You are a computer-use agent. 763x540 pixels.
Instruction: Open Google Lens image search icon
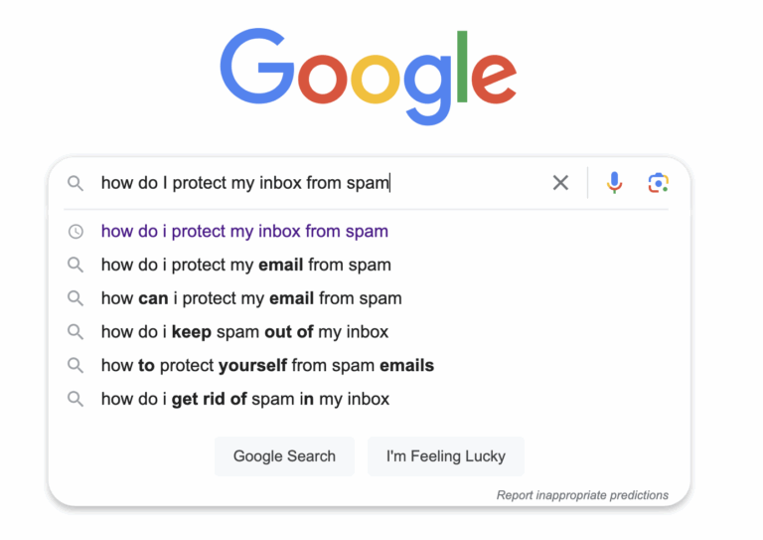[x=658, y=183]
